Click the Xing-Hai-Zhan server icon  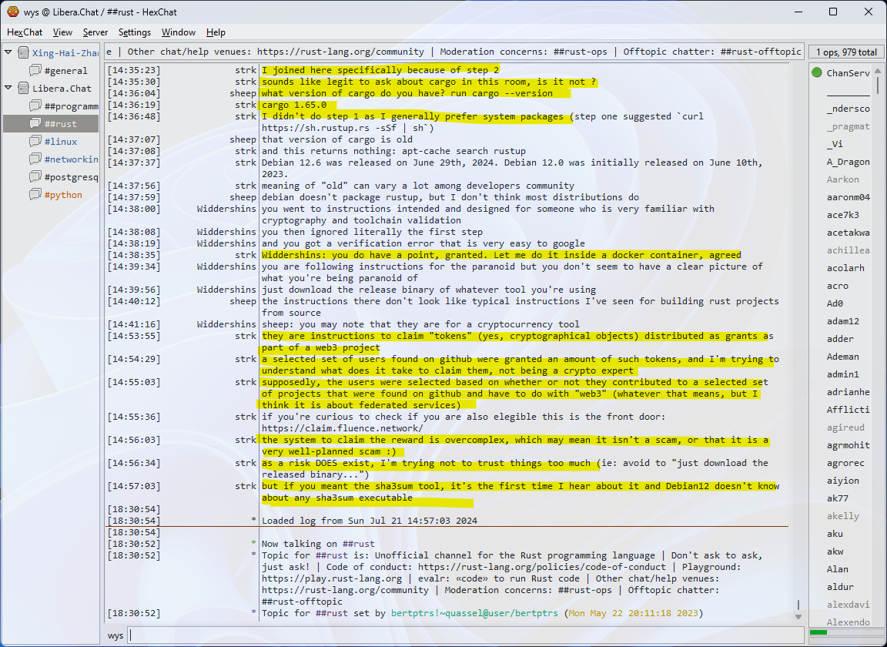(x=23, y=53)
